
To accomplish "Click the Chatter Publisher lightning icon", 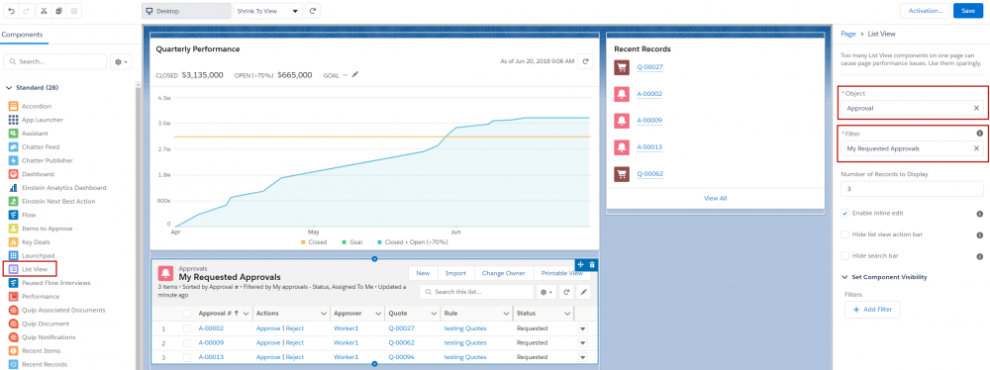I will coord(13,160).
